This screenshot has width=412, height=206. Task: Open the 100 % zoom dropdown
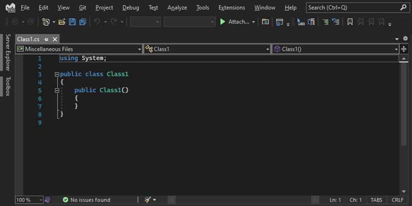coord(29,200)
